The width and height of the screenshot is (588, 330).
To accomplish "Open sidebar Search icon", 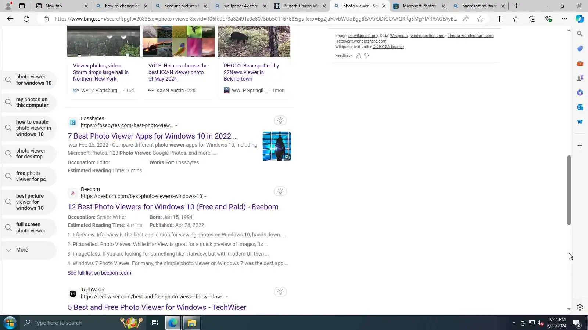I will (580, 34).
